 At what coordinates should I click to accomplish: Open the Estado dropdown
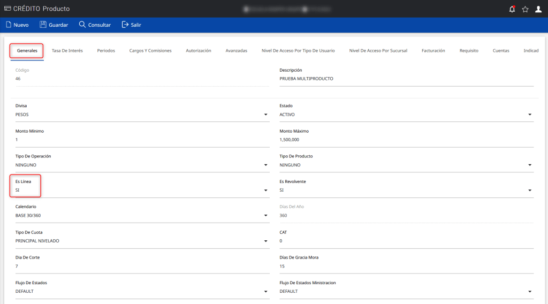(529, 115)
